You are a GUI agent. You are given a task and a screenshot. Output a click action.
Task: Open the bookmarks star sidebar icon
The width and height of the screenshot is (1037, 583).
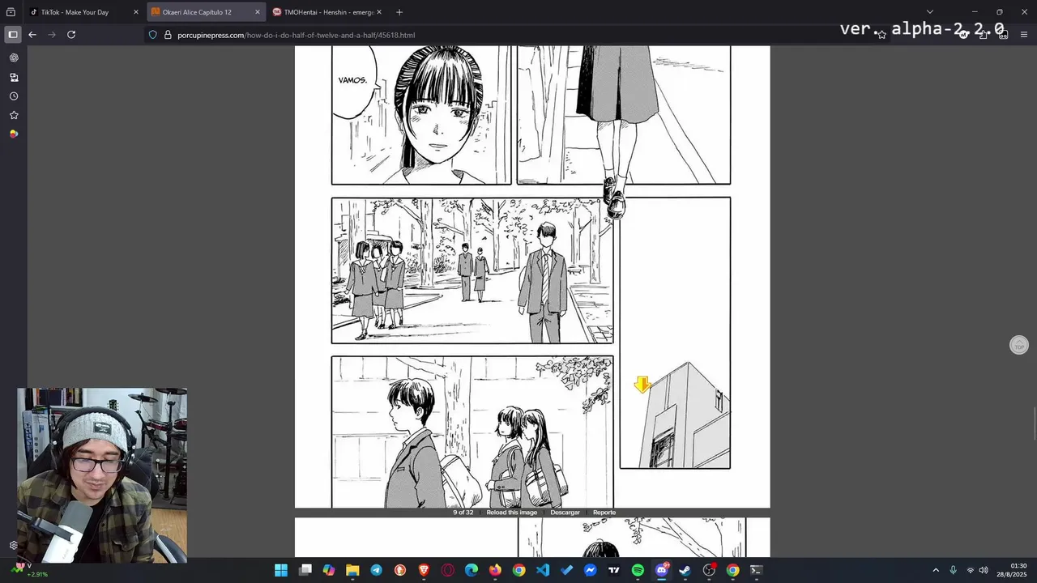[x=14, y=115]
